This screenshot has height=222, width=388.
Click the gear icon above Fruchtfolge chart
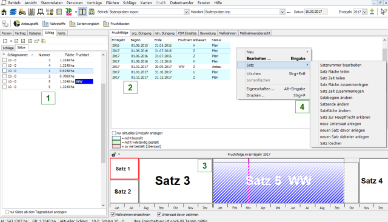coord(114,155)
